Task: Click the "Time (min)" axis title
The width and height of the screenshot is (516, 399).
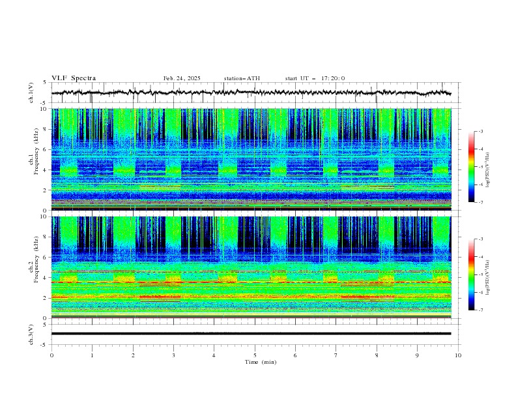Action: (x=261, y=362)
